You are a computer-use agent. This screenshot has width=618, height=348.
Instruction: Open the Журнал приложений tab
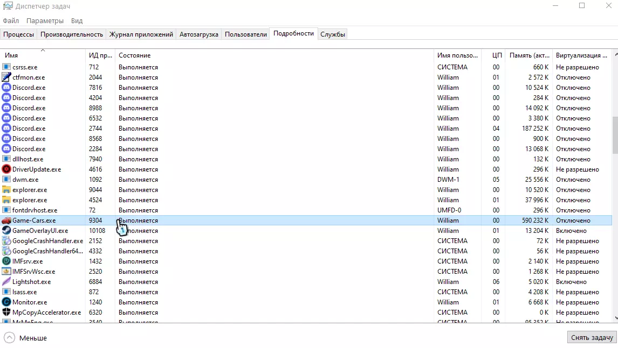[141, 34]
